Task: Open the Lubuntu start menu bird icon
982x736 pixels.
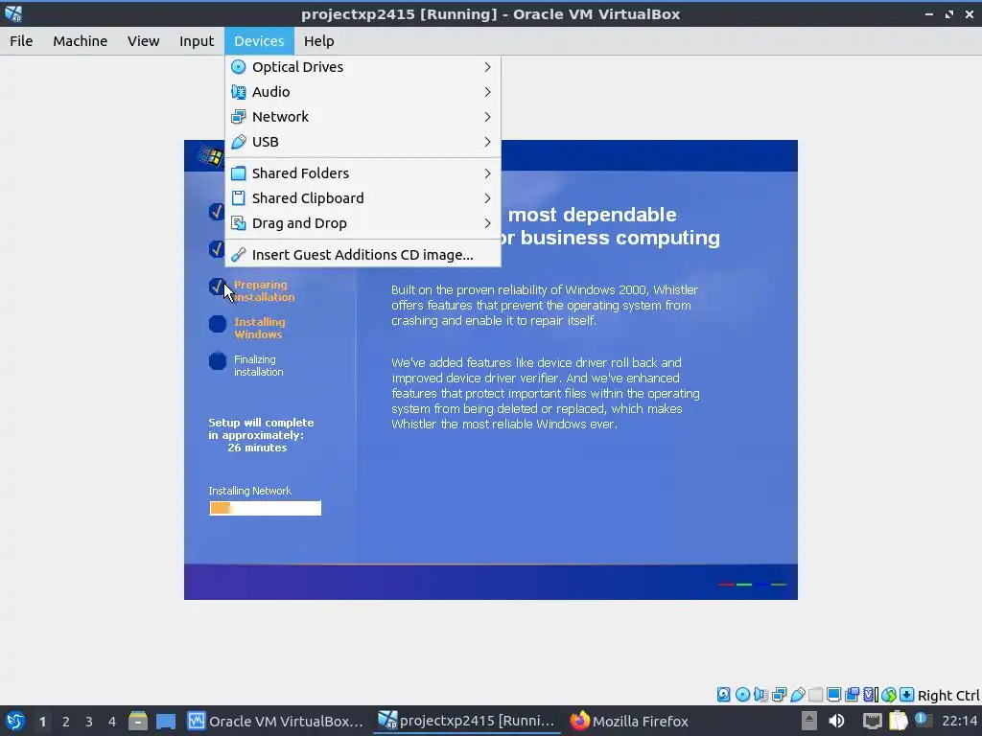Action: click(15, 721)
